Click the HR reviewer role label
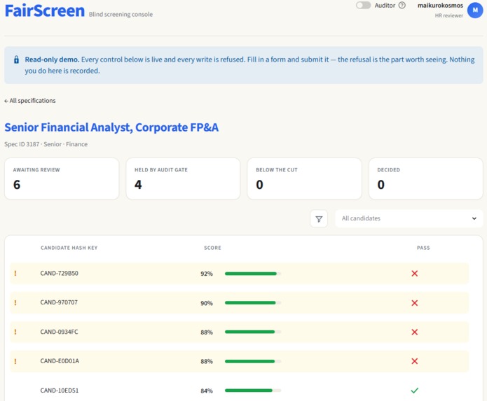 tap(448, 15)
